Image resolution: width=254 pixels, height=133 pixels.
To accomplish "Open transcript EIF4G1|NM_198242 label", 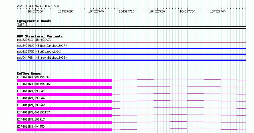I will coord(31,105).
